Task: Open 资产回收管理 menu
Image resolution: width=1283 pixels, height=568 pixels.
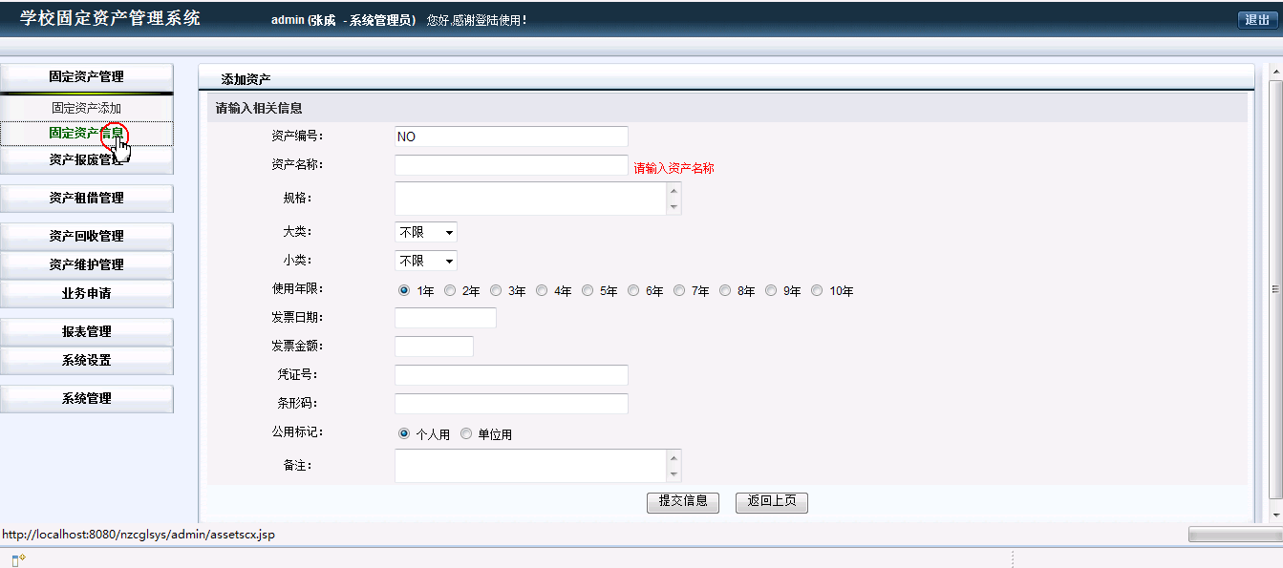Action: click(x=87, y=237)
